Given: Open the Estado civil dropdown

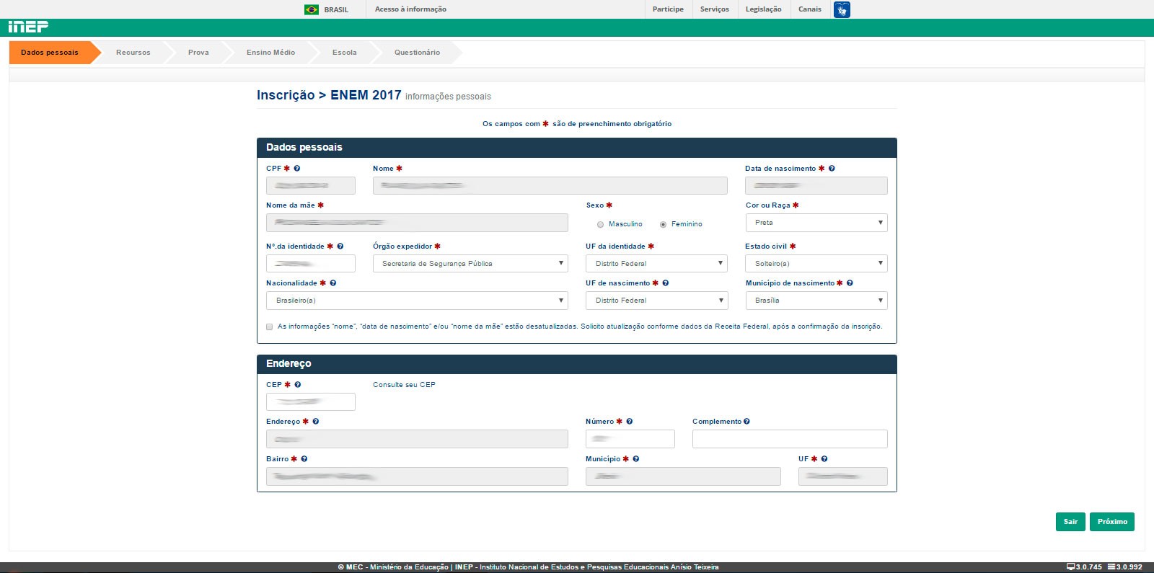Looking at the screenshot, I should pyautogui.click(x=816, y=264).
